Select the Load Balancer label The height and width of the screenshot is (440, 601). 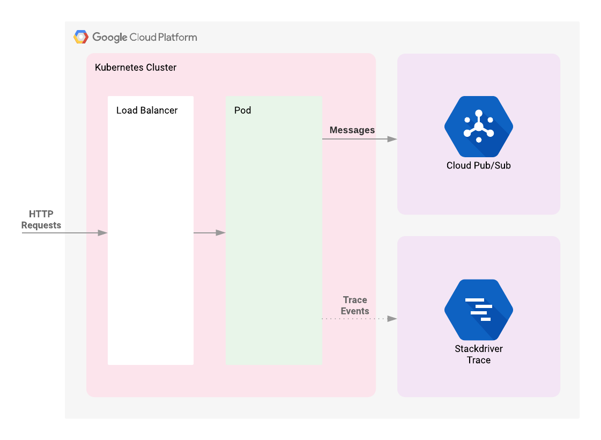pos(147,110)
